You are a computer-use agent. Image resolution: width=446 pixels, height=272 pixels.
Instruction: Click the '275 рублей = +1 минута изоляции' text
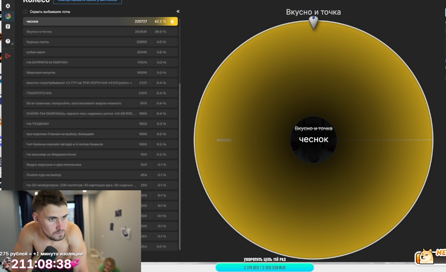click(x=42, y=254)
